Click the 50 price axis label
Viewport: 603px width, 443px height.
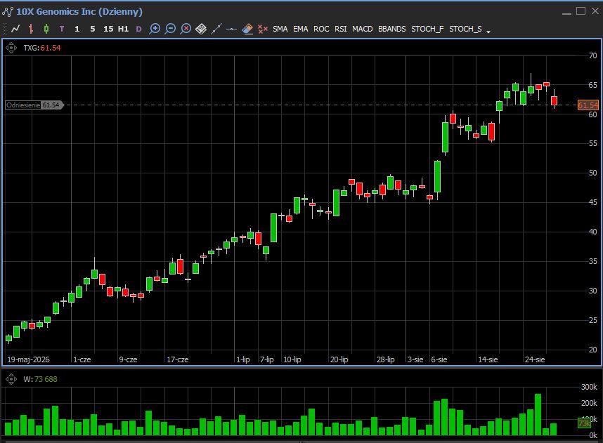(x=593, y=173)
